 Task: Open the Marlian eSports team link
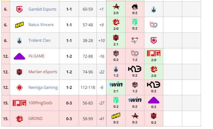click(x=43, y=72)
